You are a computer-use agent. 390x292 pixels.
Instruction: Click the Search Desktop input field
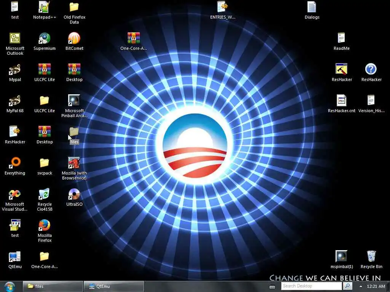click(x=312, y=286)
